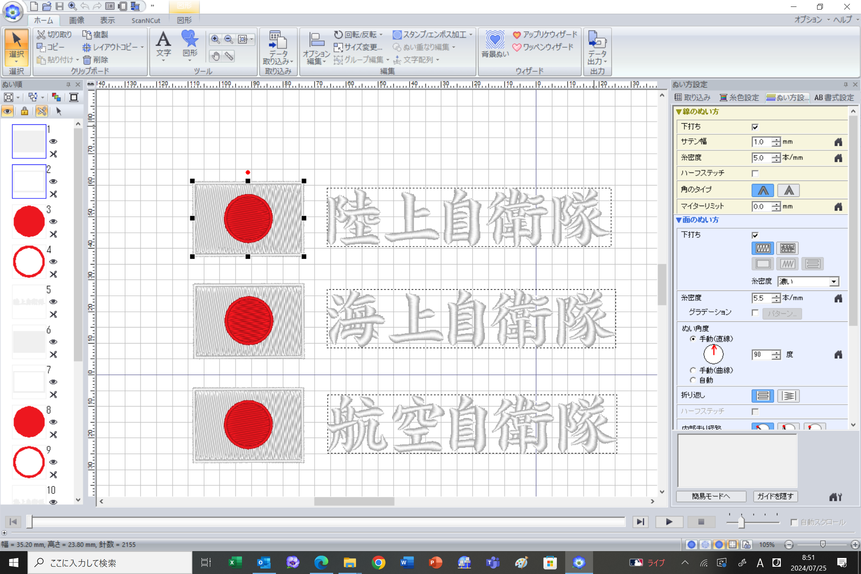861x574 pixels.
Task: Toggle 下打ち checkbox under 面のぬい方
Action: click(755, 235)
